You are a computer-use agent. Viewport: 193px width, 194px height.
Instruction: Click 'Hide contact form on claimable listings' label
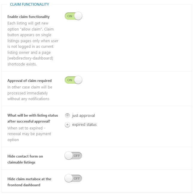[x=25, y=159]
